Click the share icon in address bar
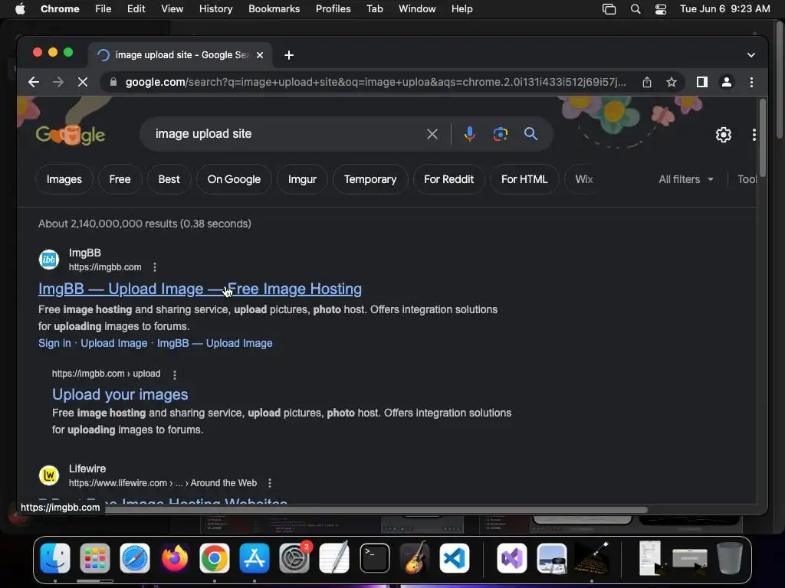 coord(647,82)
